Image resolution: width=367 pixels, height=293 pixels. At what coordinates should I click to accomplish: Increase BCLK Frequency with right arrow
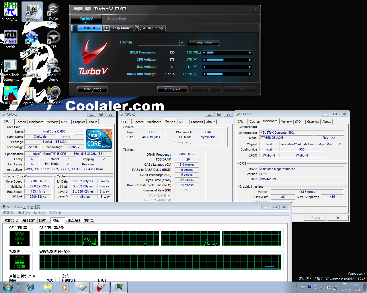pyautogui.click(x=250, y=53)
